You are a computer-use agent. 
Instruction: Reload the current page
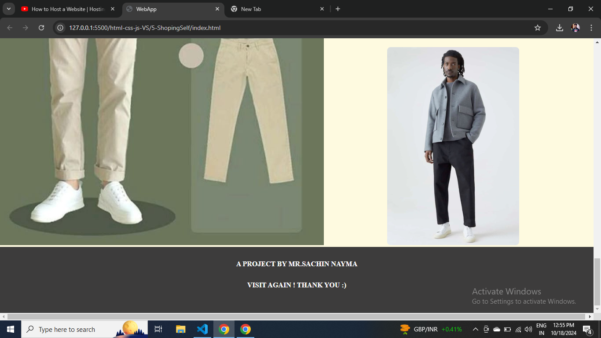[x=41, y=28]
